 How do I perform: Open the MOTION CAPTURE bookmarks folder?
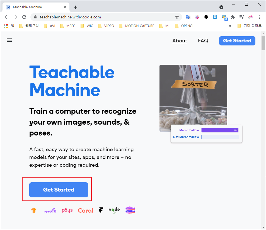137,26
